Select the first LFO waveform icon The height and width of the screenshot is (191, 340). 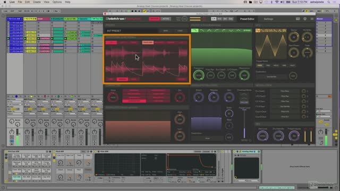pos(258,31)
